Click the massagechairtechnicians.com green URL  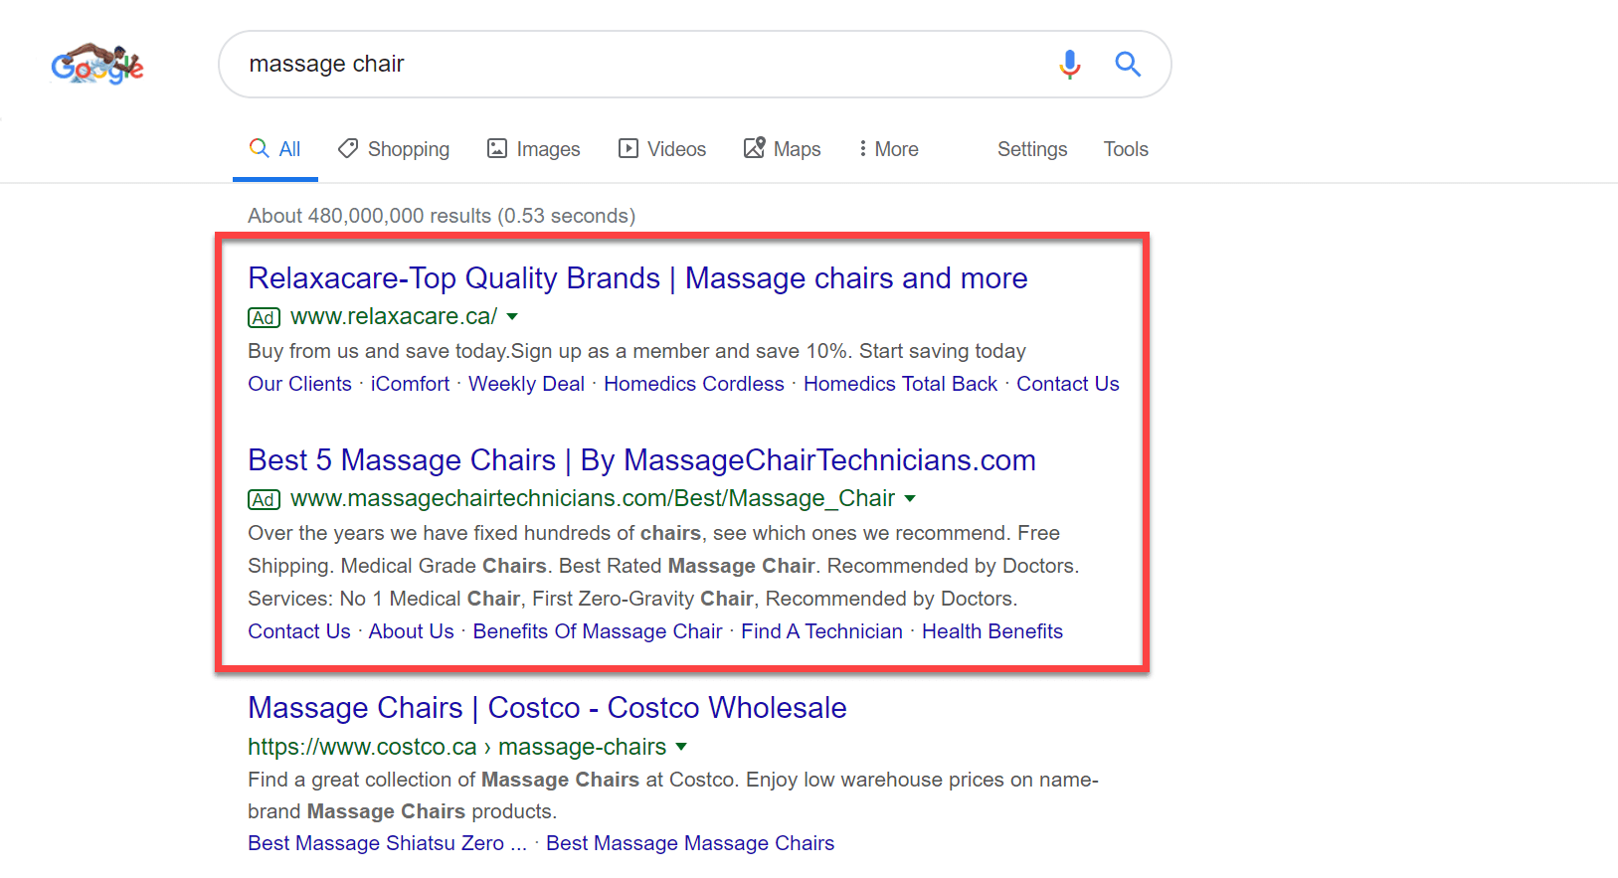pyautogui.click(x=593, y=499)
